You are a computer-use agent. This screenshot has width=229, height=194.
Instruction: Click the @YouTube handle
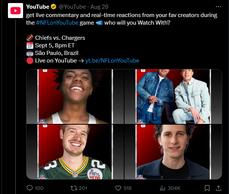72,7
